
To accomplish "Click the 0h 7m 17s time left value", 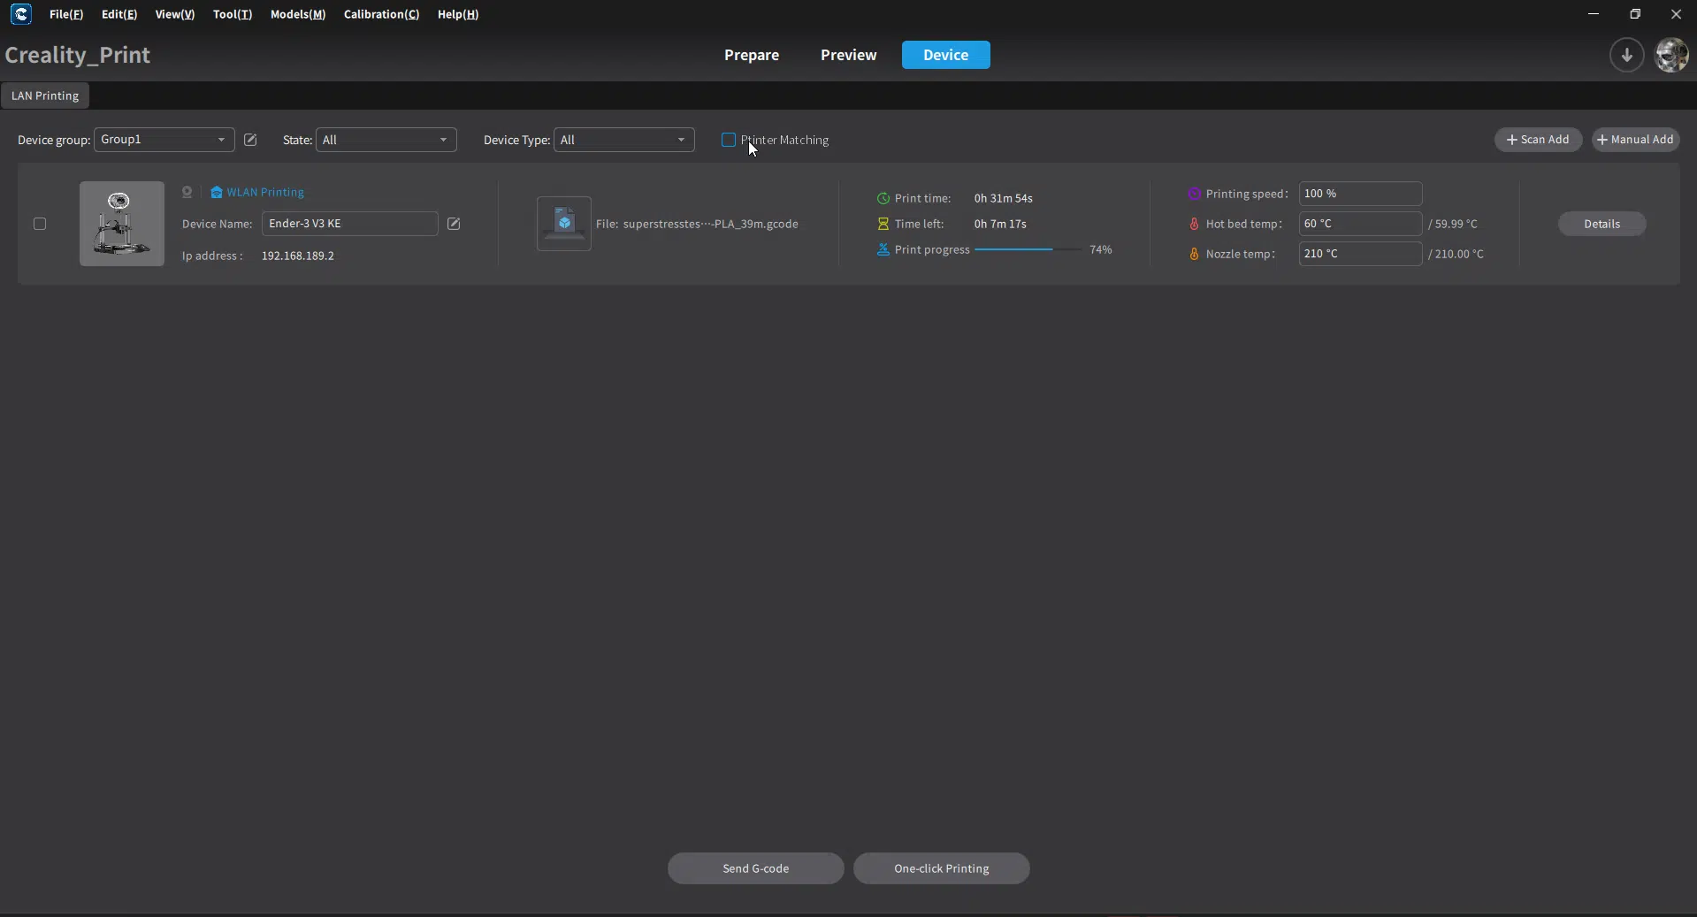I will (x=1000, y=224).
